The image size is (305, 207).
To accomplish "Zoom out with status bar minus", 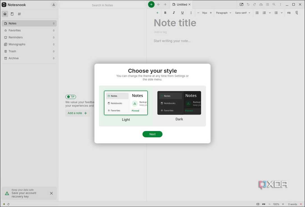I will click(269, 204).
